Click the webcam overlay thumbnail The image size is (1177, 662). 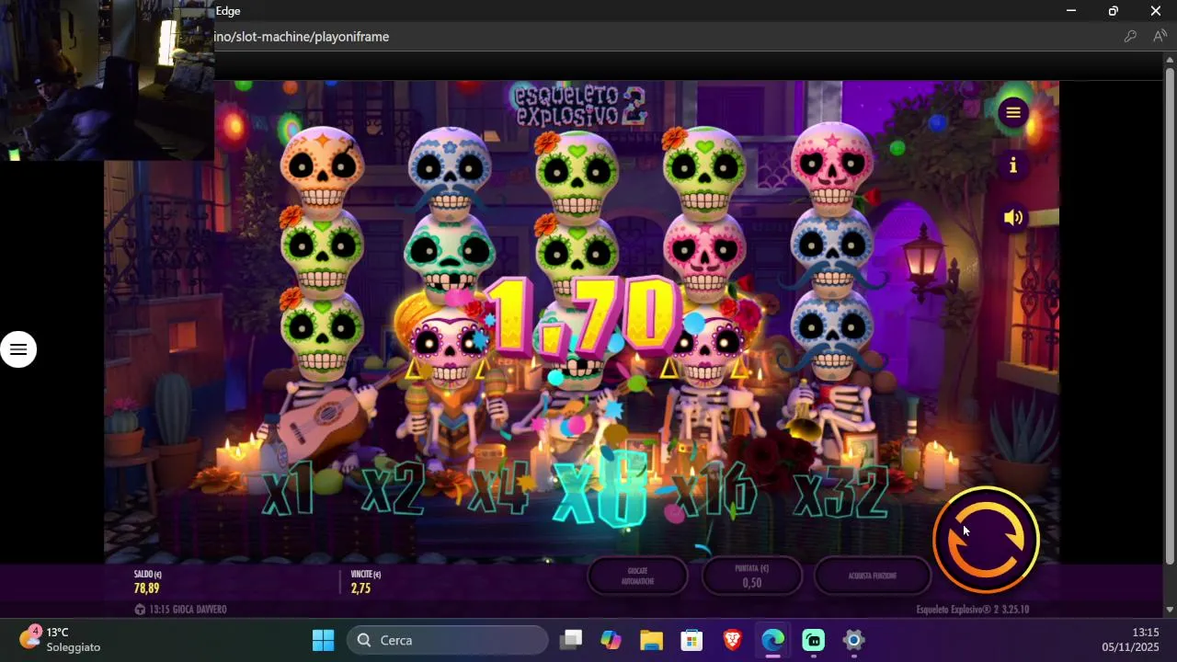pos(107,80)
